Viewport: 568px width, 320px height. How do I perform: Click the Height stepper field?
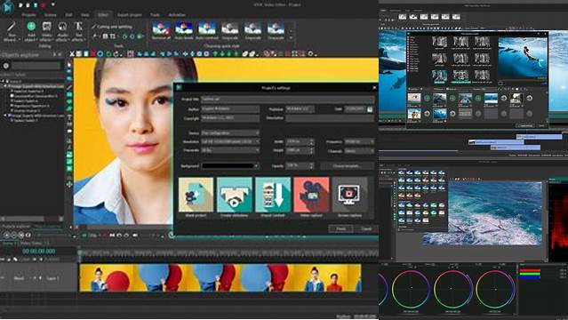click(x=300, y=150)
